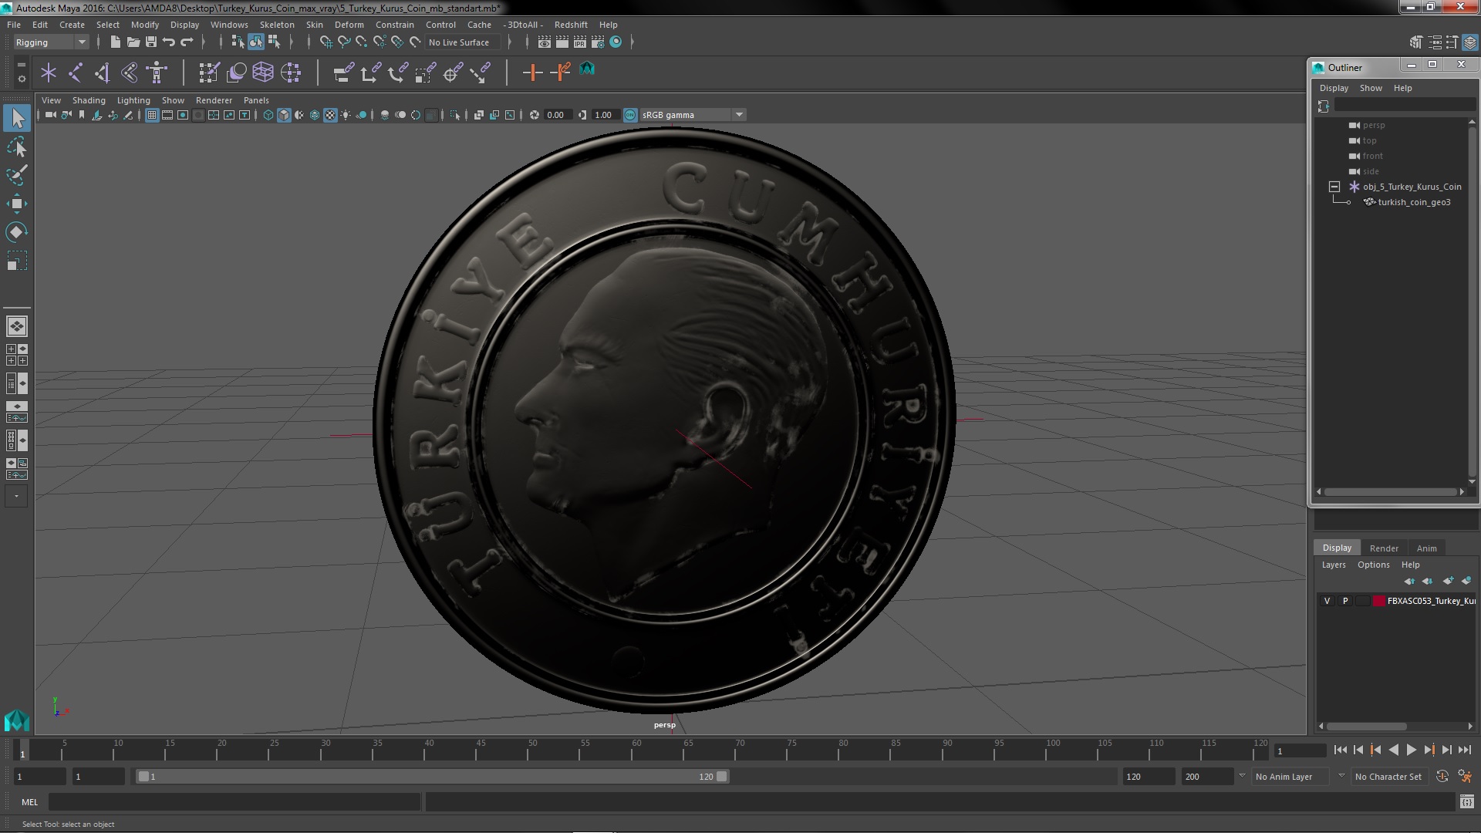Click move layer up icon in Layer Editor
This screenshot has width=1481, height=833.
coord(1409,581)
